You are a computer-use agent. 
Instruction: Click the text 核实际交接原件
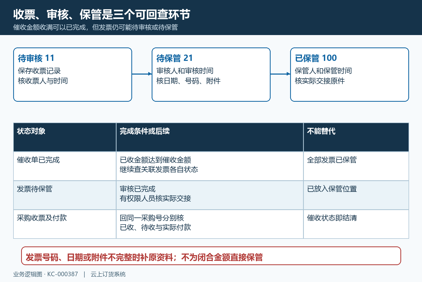(x=320, y=81)
